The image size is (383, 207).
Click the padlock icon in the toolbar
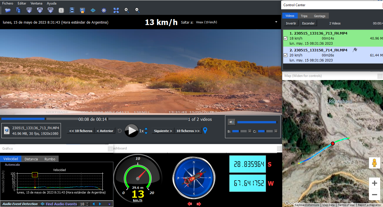pos(82,10)
